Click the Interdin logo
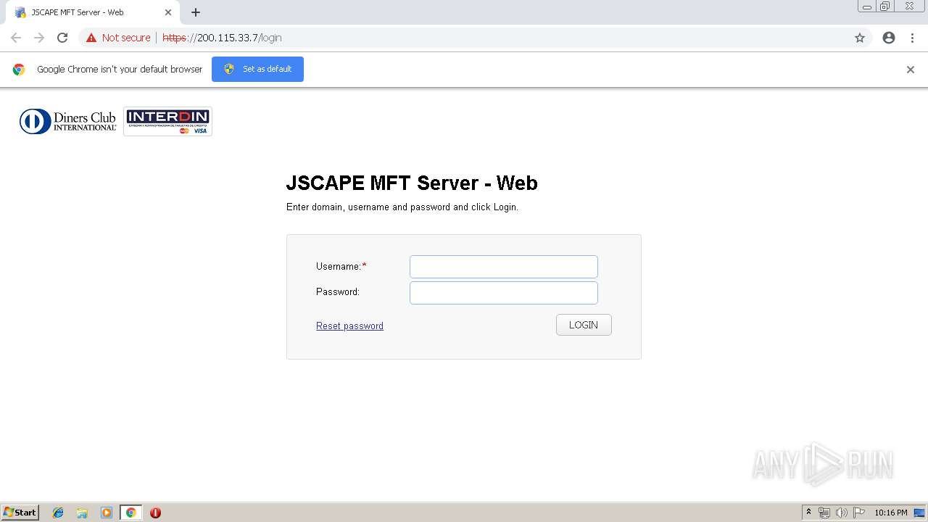928x522 pixels. click(167, 121)
